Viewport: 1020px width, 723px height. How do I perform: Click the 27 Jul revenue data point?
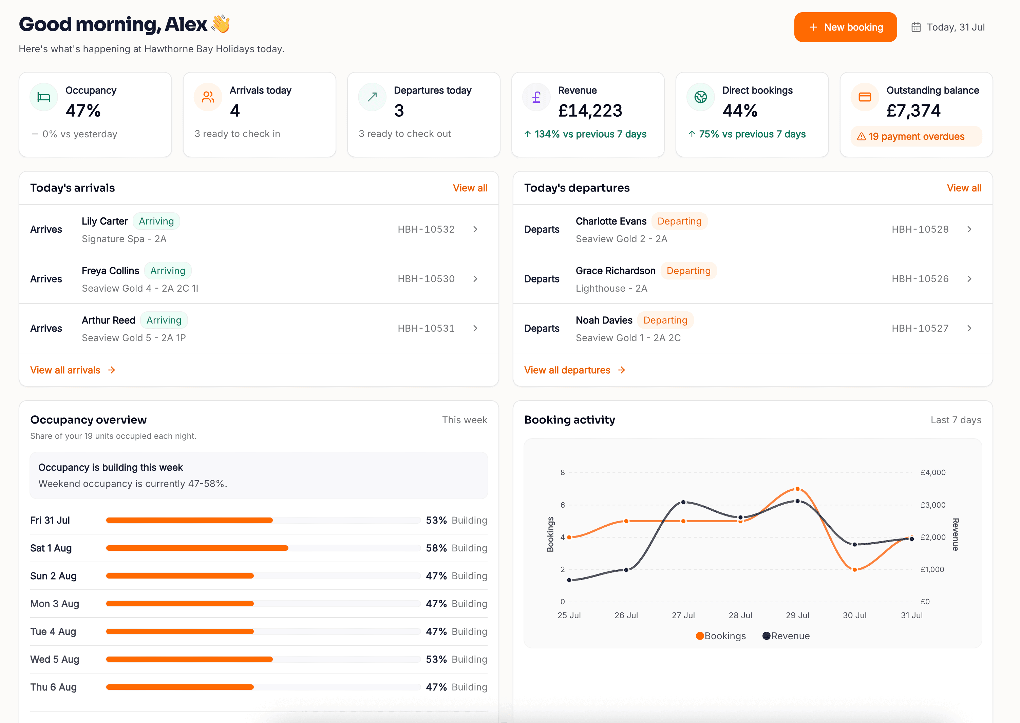coord(683,502)
